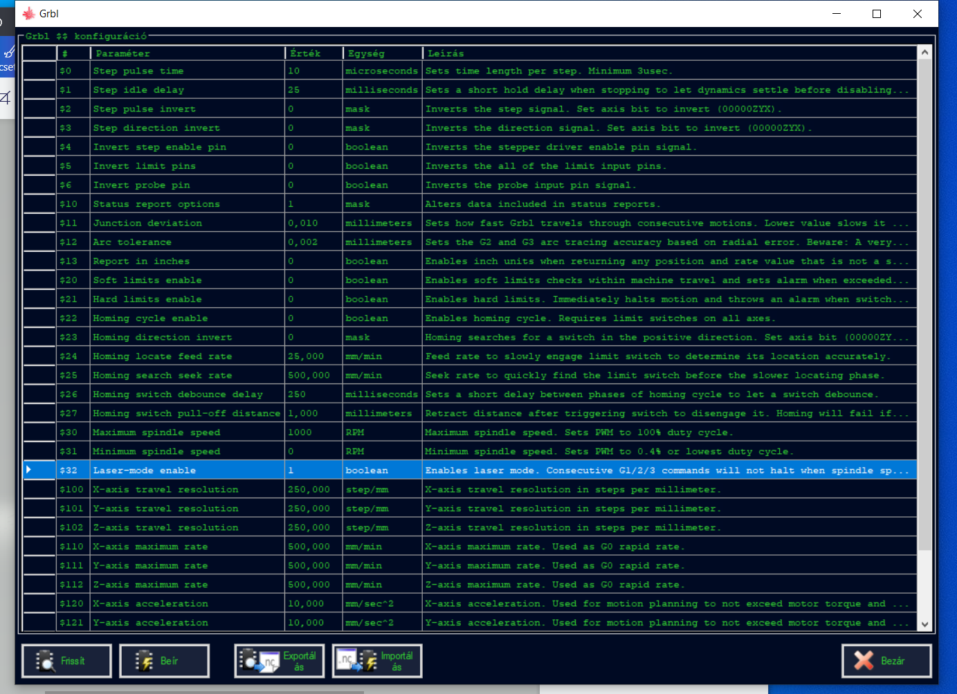Maximize the Grbl window

click(x=877, y=14)
